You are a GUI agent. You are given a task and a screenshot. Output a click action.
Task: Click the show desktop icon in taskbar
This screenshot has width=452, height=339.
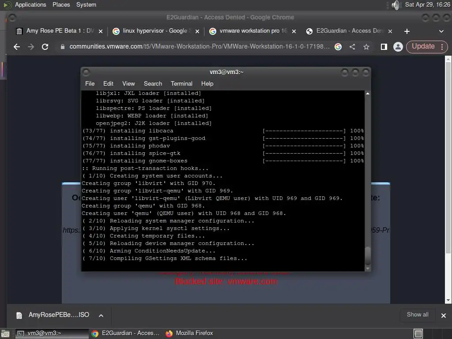click(5, 334)
